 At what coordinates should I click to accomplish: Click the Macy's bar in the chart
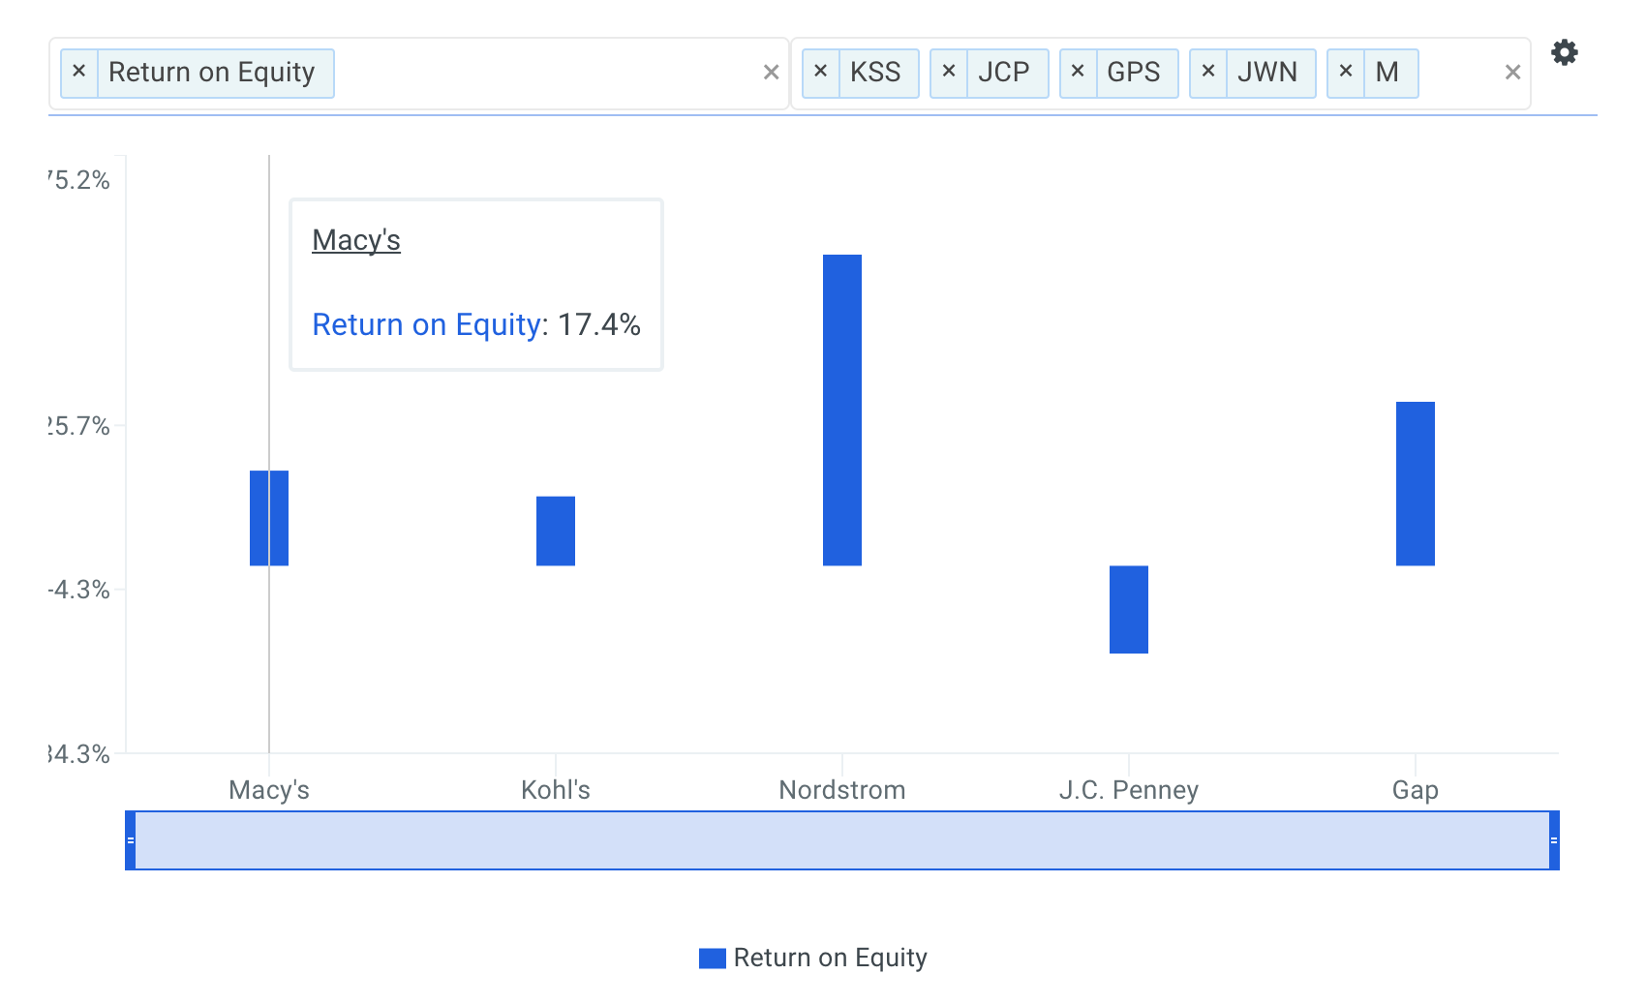tap(269, 518)
